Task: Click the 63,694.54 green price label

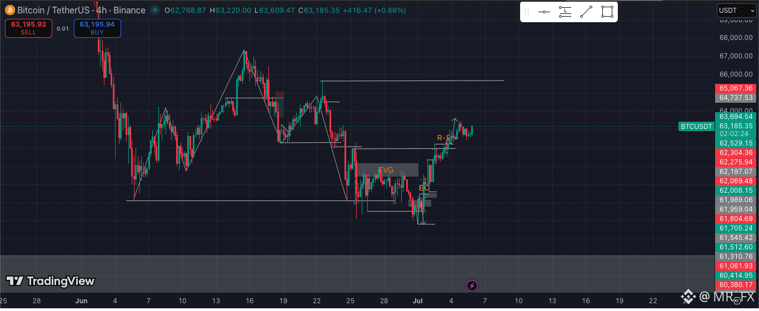Action: click(x=736, y=117)
